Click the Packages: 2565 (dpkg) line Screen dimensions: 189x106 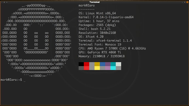coord(97,25)
